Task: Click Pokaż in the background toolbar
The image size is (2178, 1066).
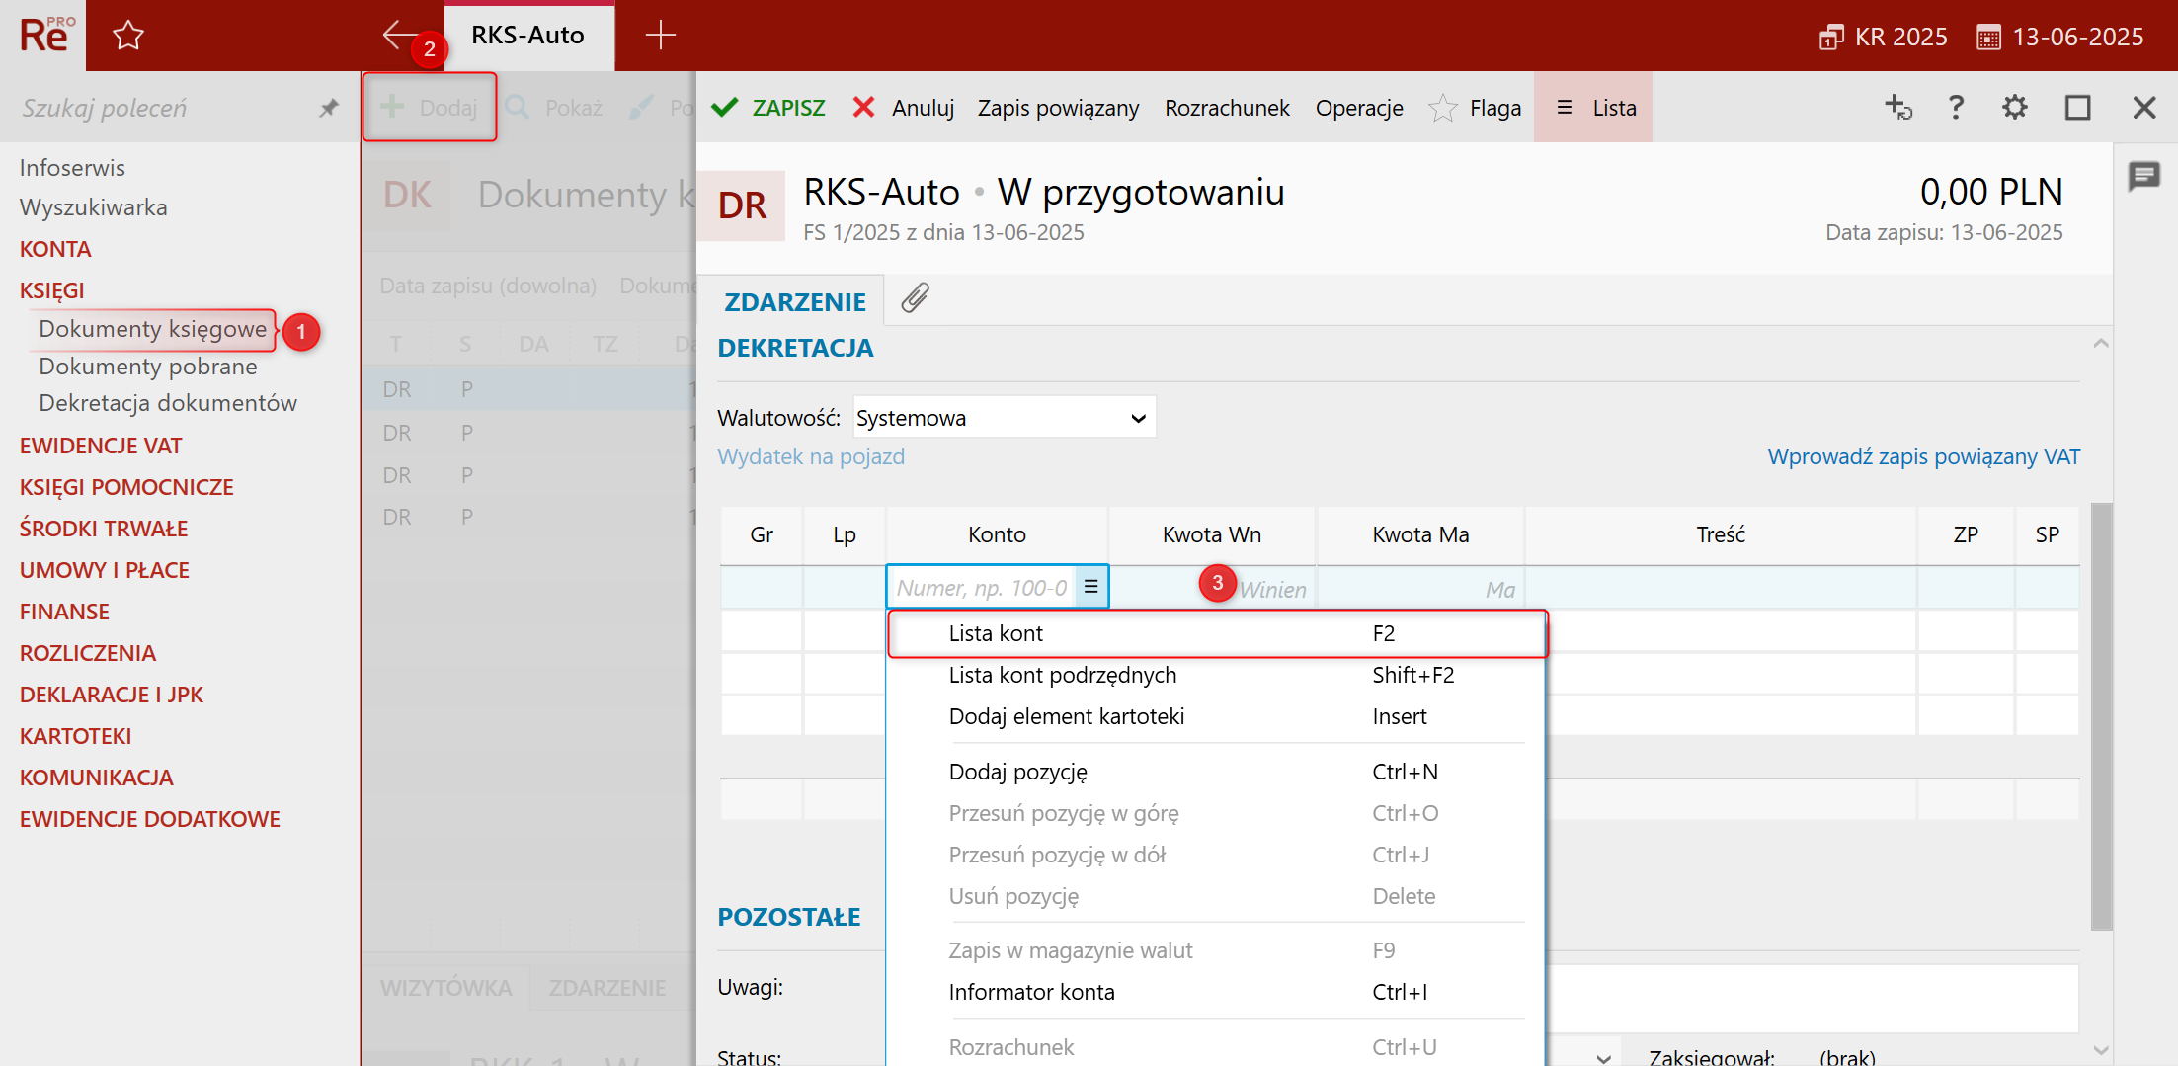Action: pyautogui.click(x=555, y=108)
